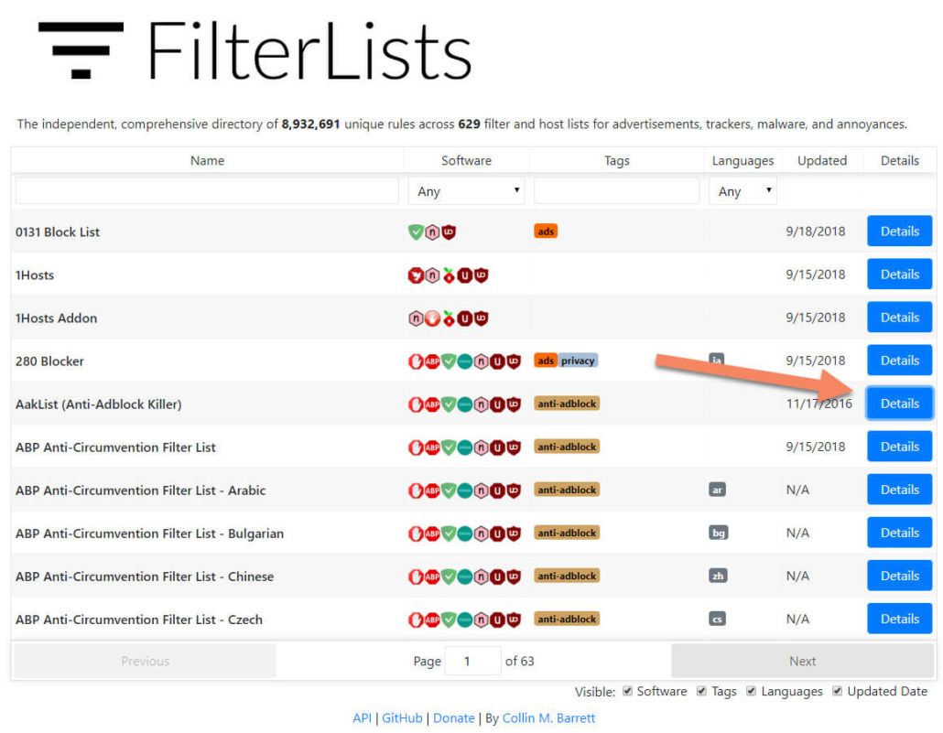Click the AdBlock hand icon in AakList row

coord(416,404)
